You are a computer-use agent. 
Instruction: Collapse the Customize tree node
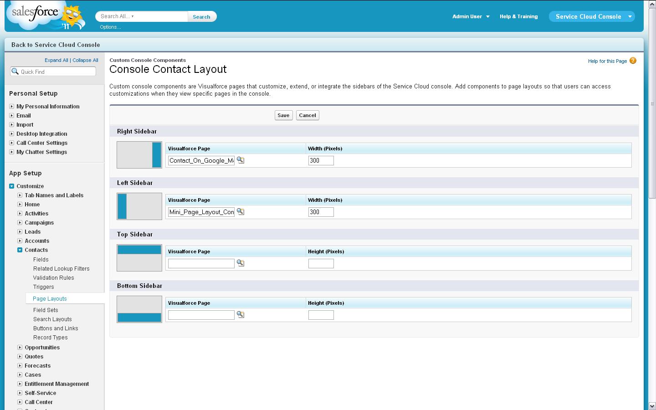[12, 186]
